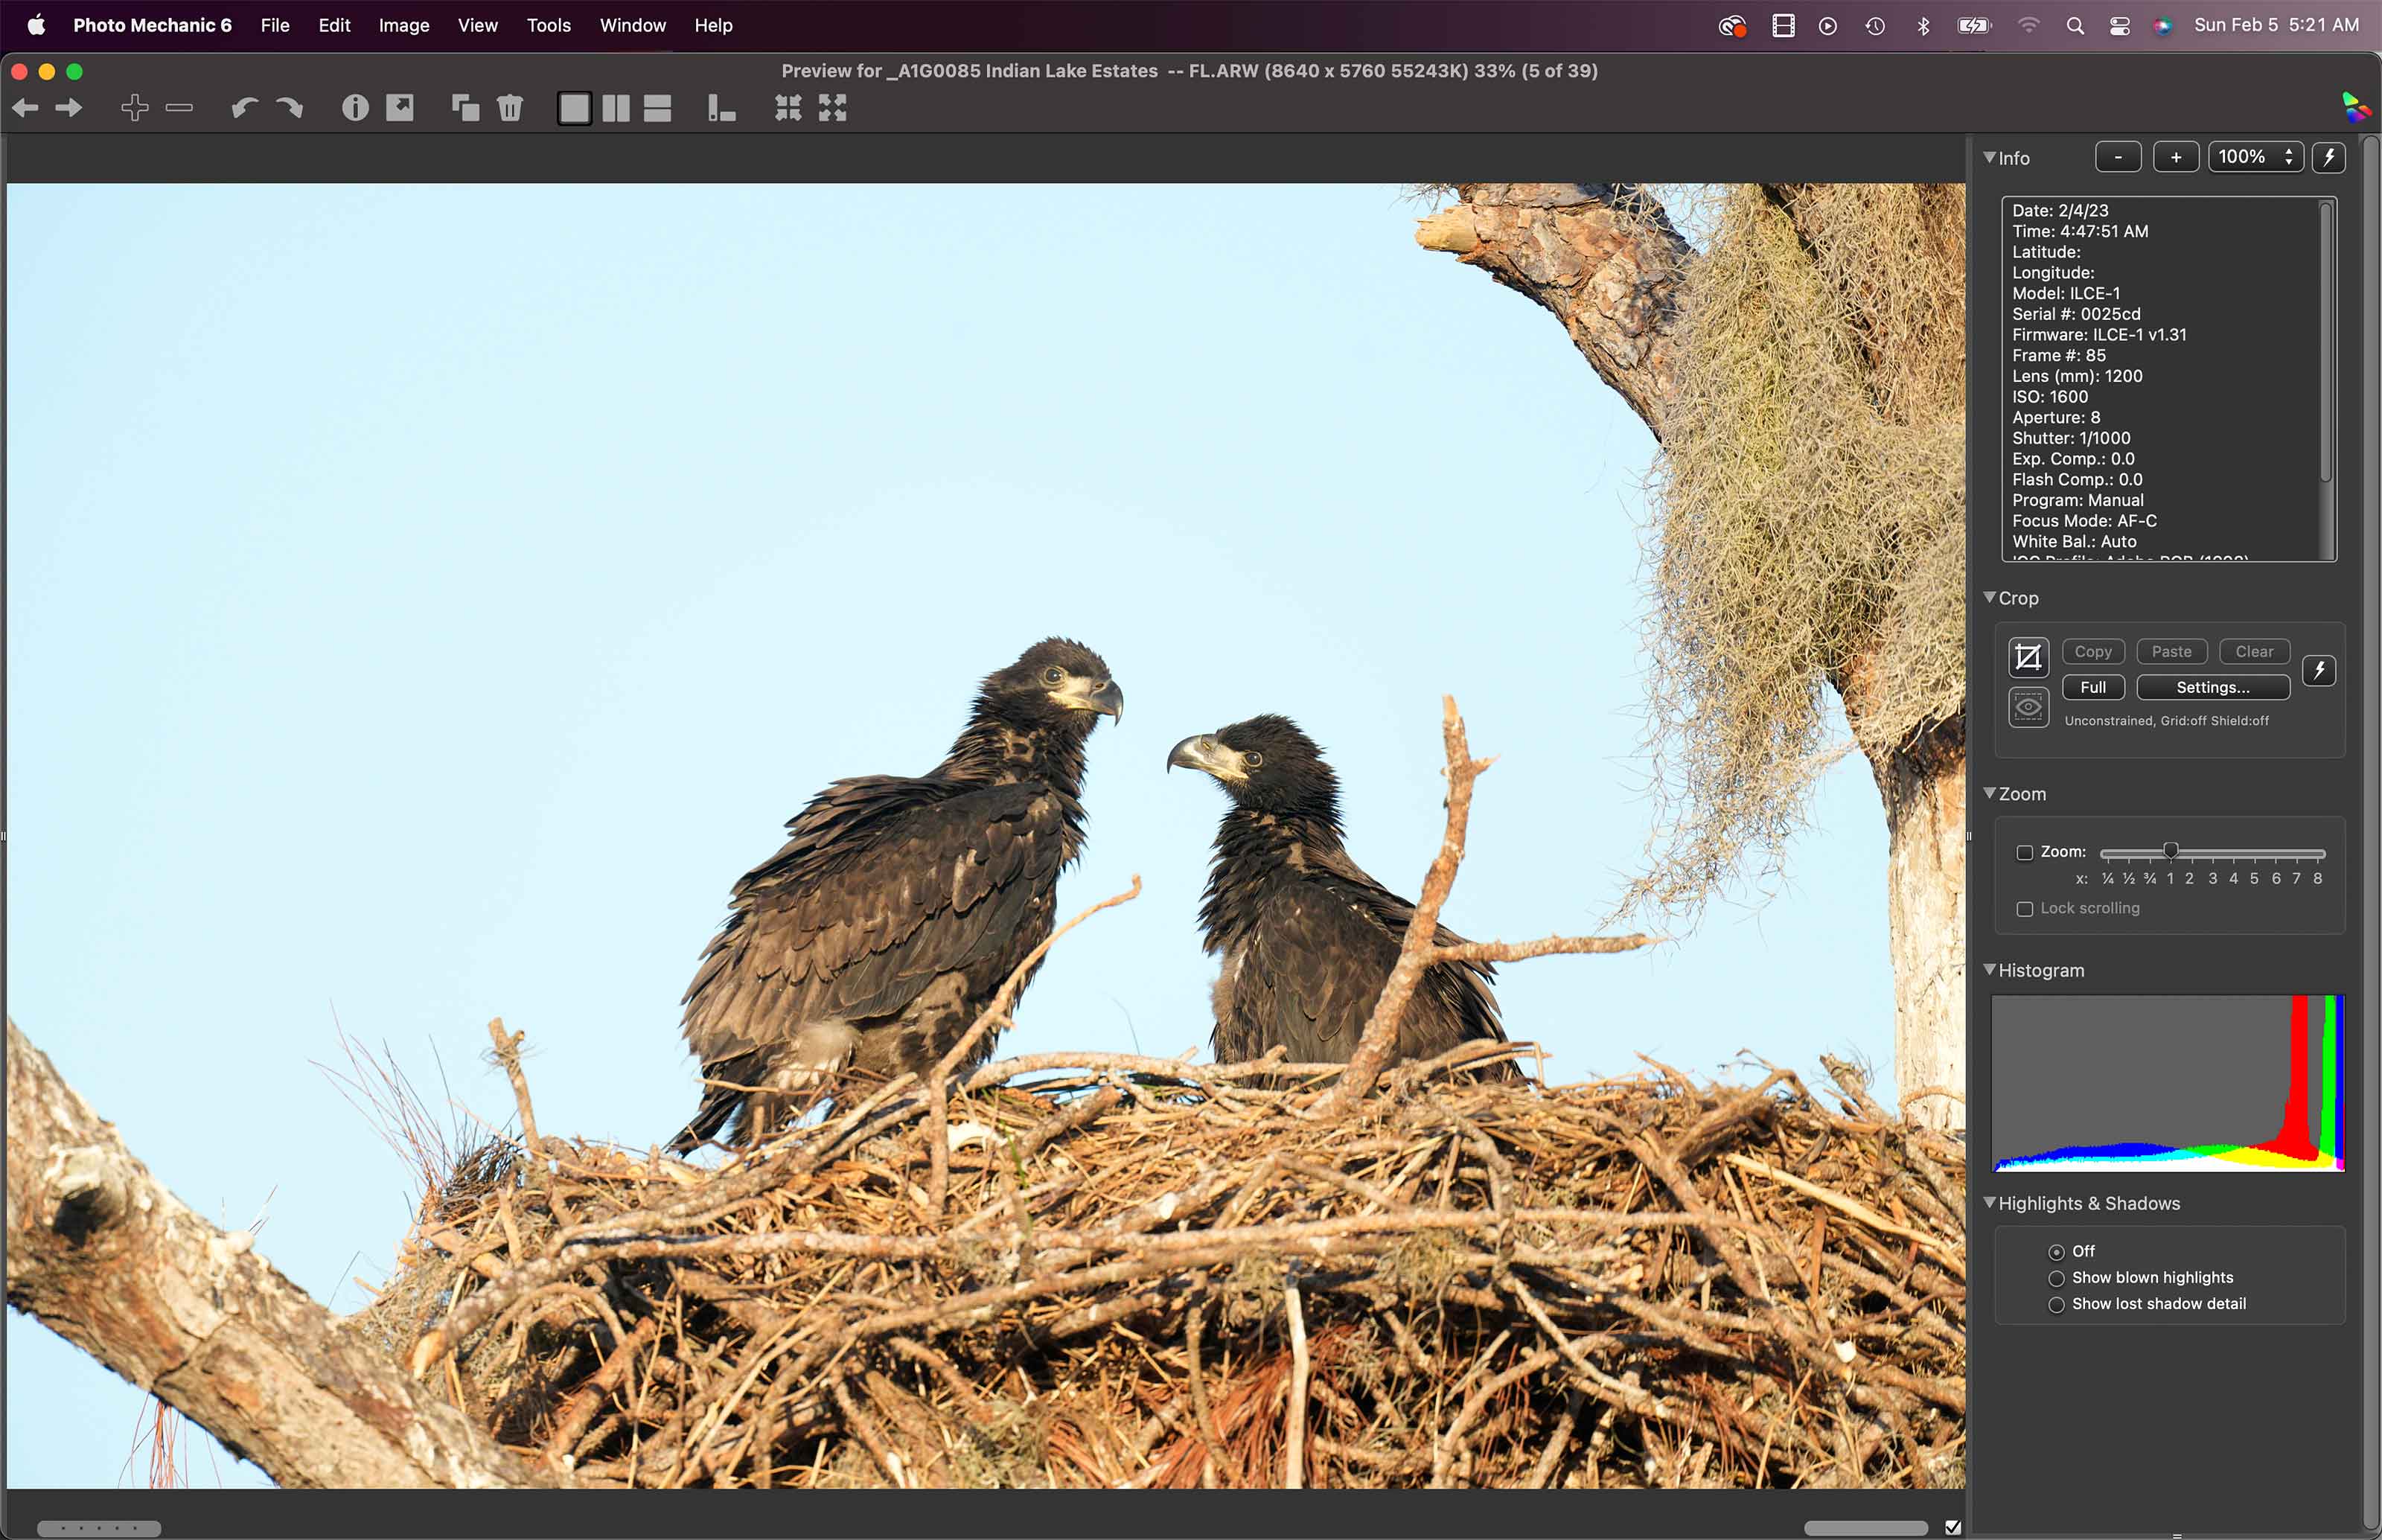Enter full screen with arrows-outward icon
This screenshot has height=1540, width=2382.
(833, 108)
